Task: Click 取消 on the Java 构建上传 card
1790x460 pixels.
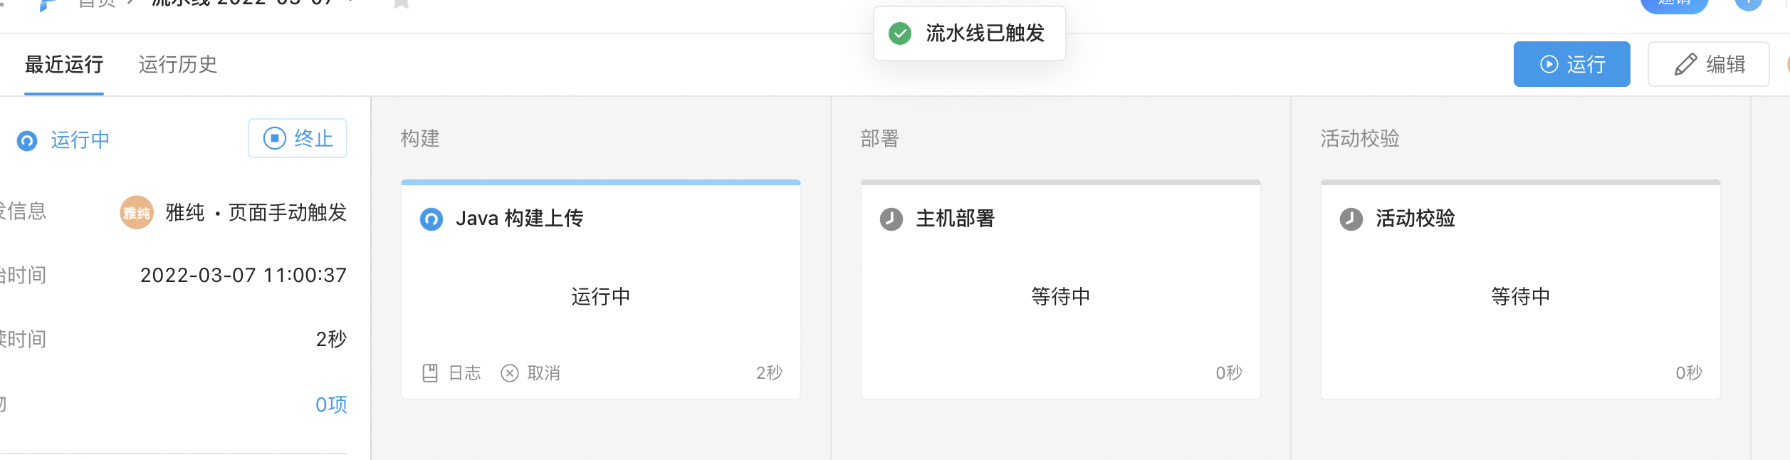Action: point(531,373)
